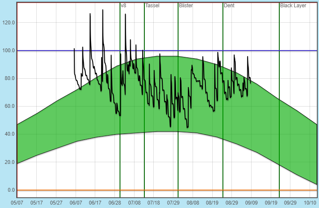319x208 pixels.
Task: Click the 40.0 y-axis label
Action: point(10,134)
